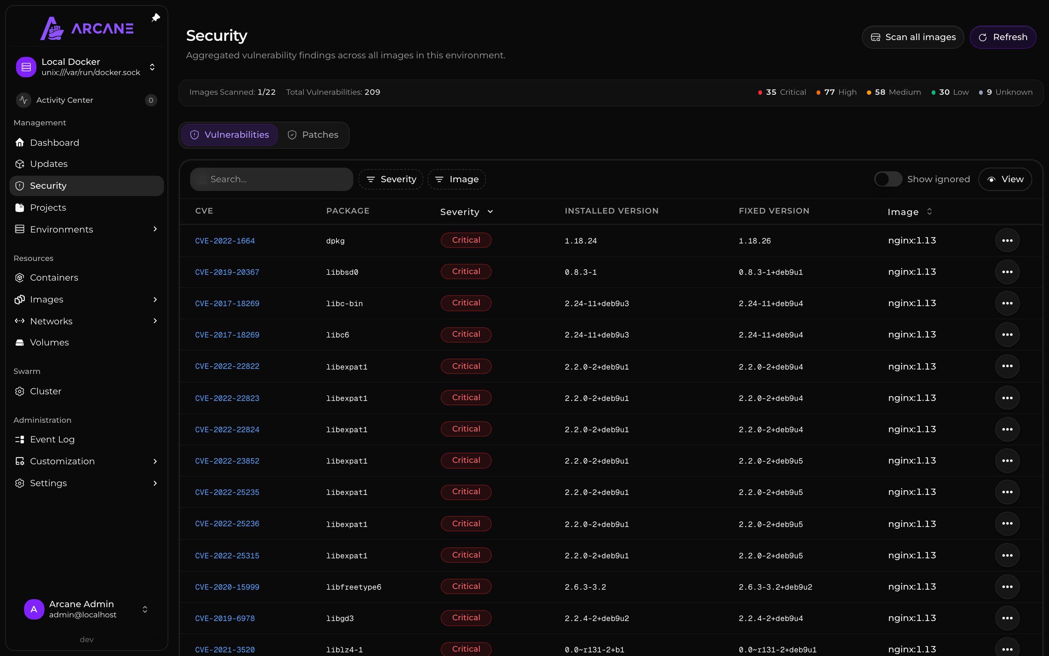
Task: Open Local Docker environment switcher
Action: tap(87, 67)
